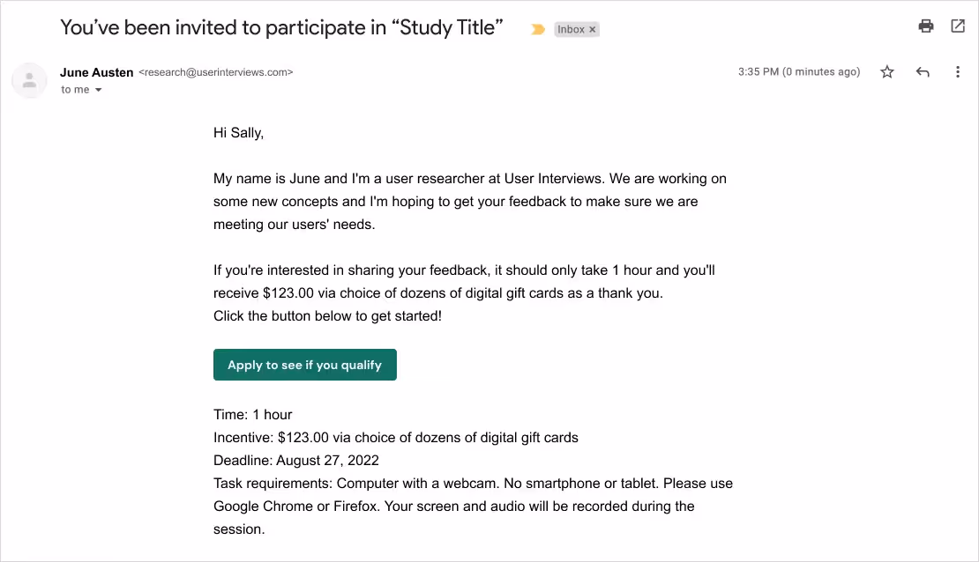Image resolution: width=979 pixels, height=562 pixels.
Task: Click "Apply to see if you qualify" button
Action: 304,365
